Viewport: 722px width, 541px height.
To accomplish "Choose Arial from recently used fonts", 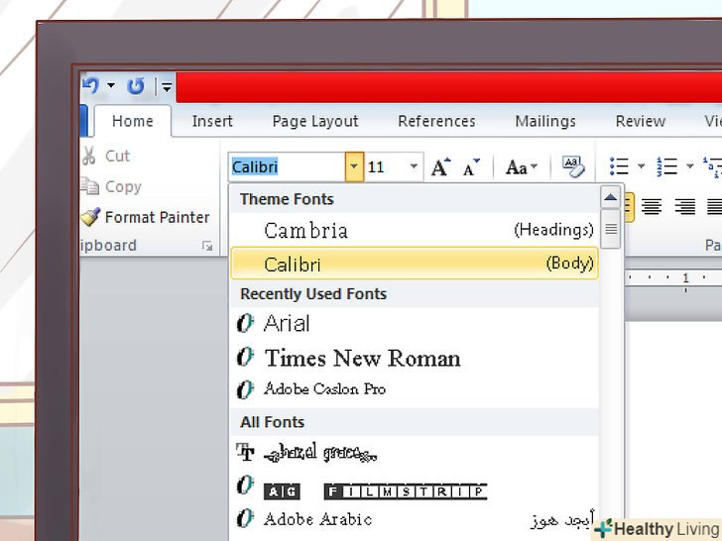I will [x=415, y=323].
